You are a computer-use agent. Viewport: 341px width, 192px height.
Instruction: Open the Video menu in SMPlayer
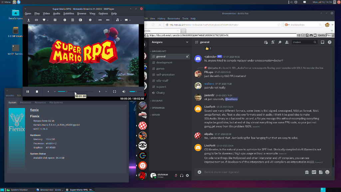coord(46,13)
